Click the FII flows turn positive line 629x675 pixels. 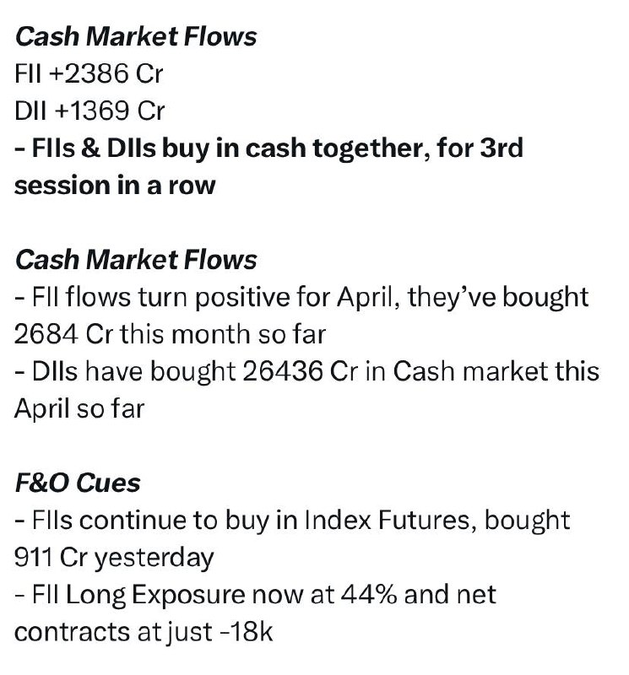[301, 298]
